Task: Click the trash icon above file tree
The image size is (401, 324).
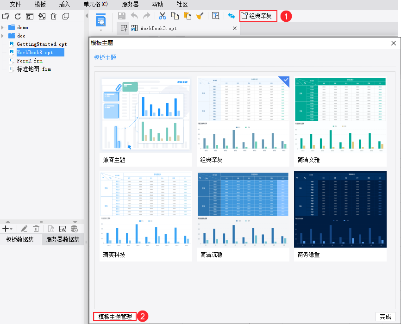Action: pyautogui.click(x=54, y=16)
